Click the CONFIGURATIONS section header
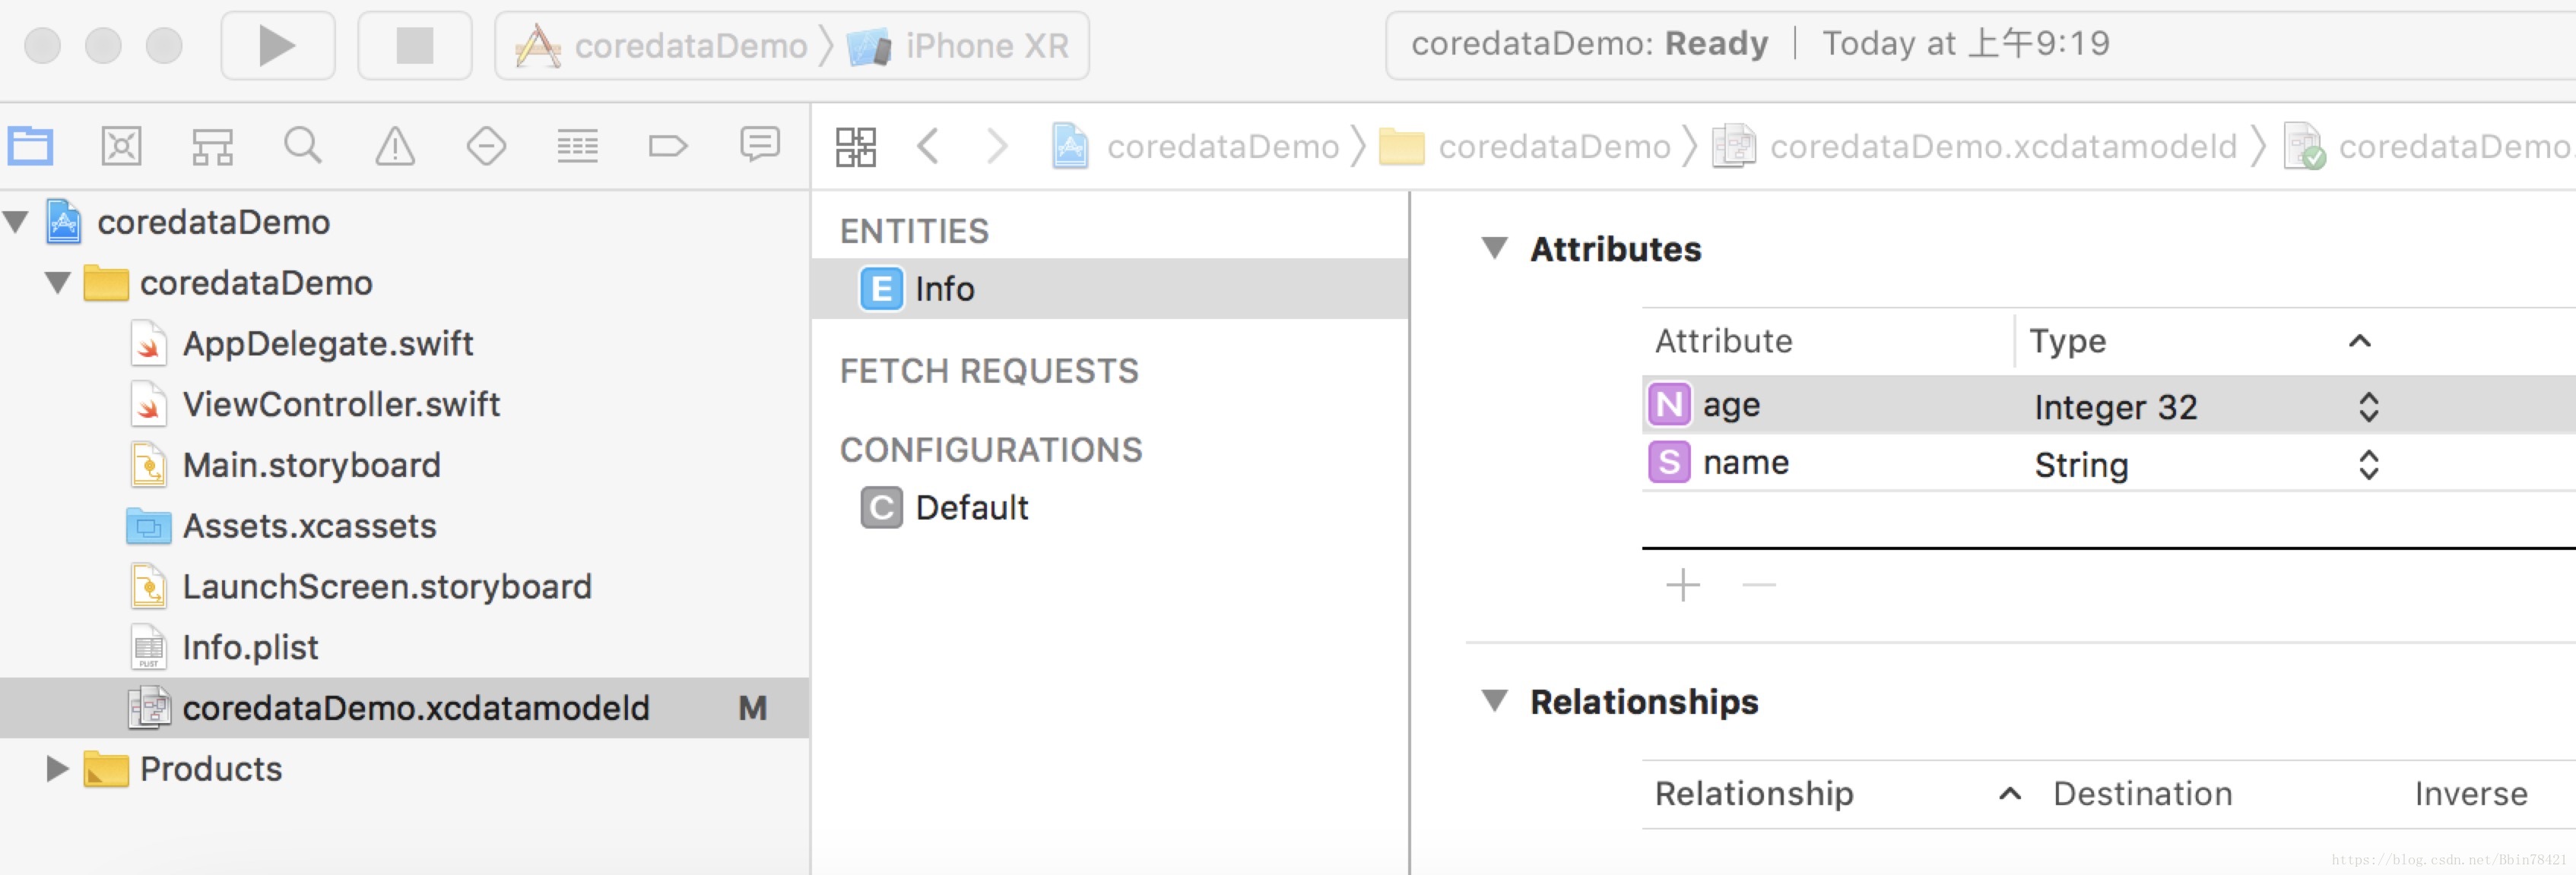 pos(991,450)
